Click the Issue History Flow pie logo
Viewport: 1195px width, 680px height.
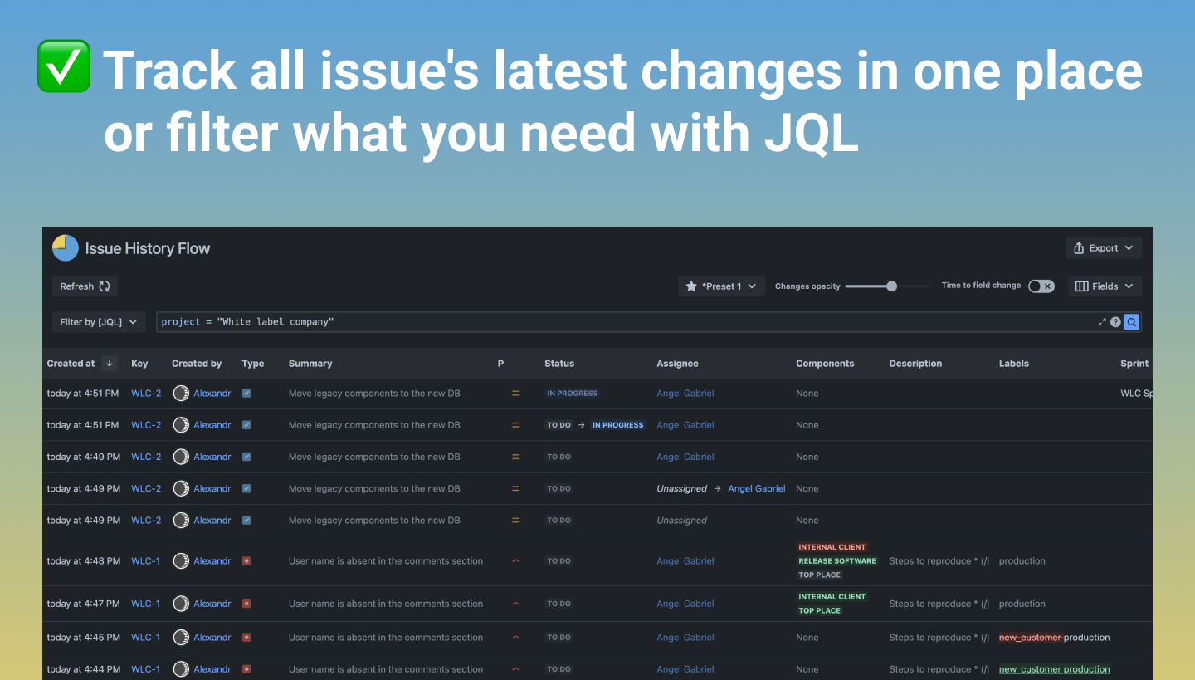[66, 248]
